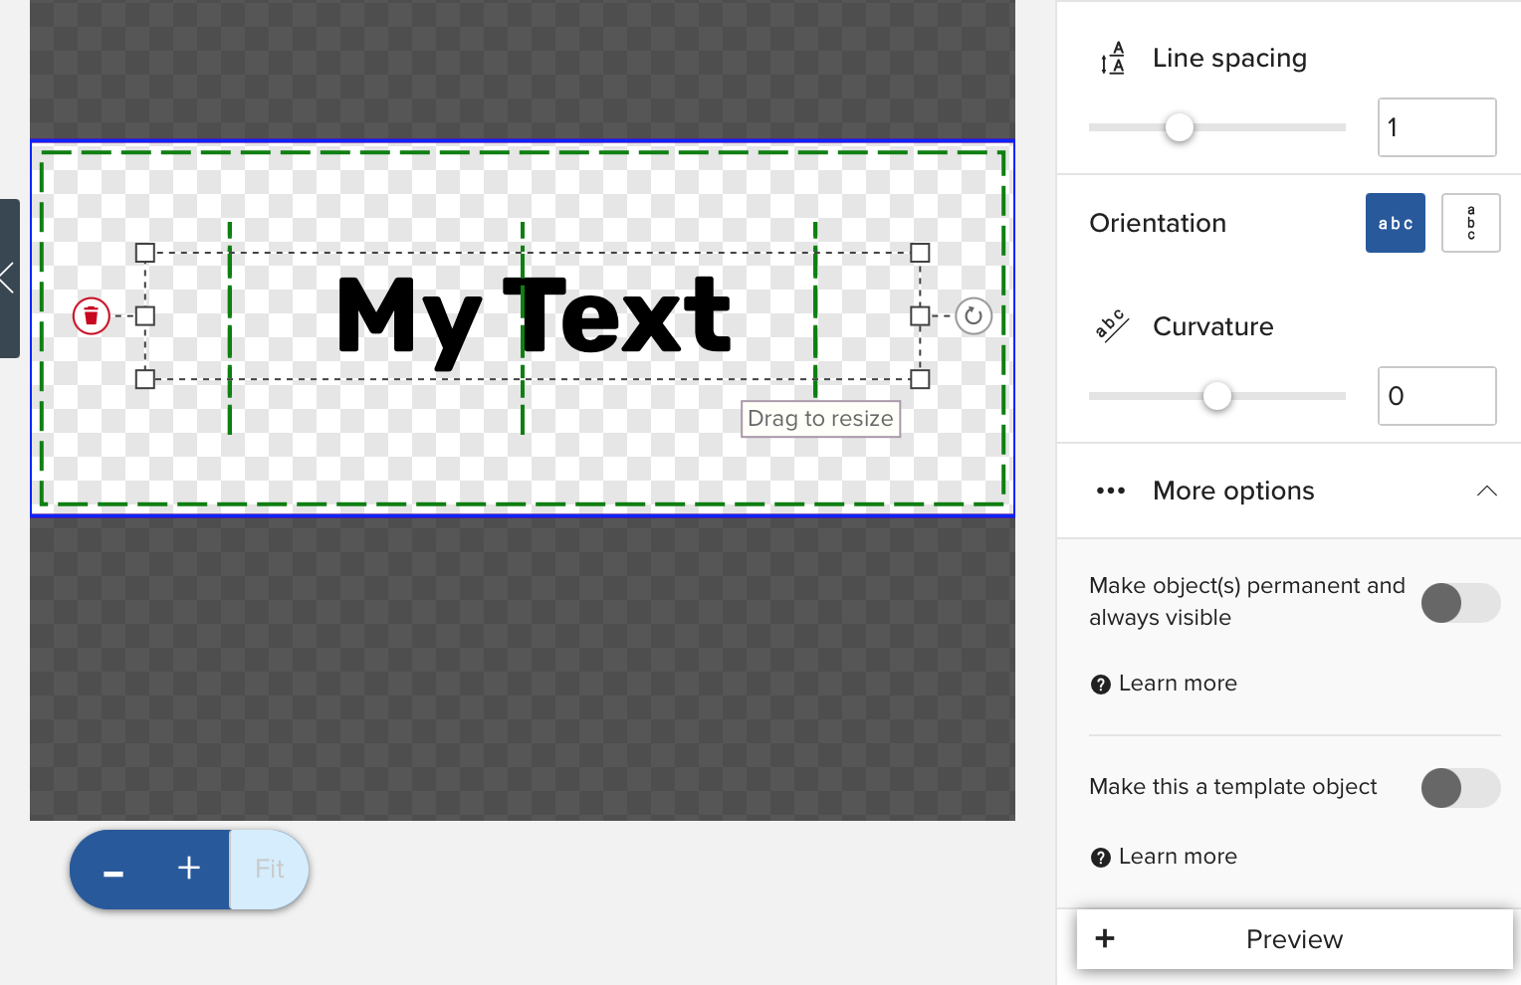The image size is (1521, 985).
Task: Click the rotate handle icon beside the text
Action: pos(974,316)
